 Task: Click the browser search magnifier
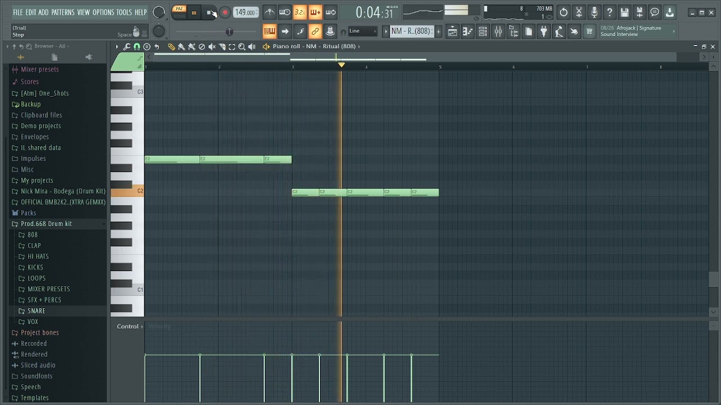coord(29,46)
